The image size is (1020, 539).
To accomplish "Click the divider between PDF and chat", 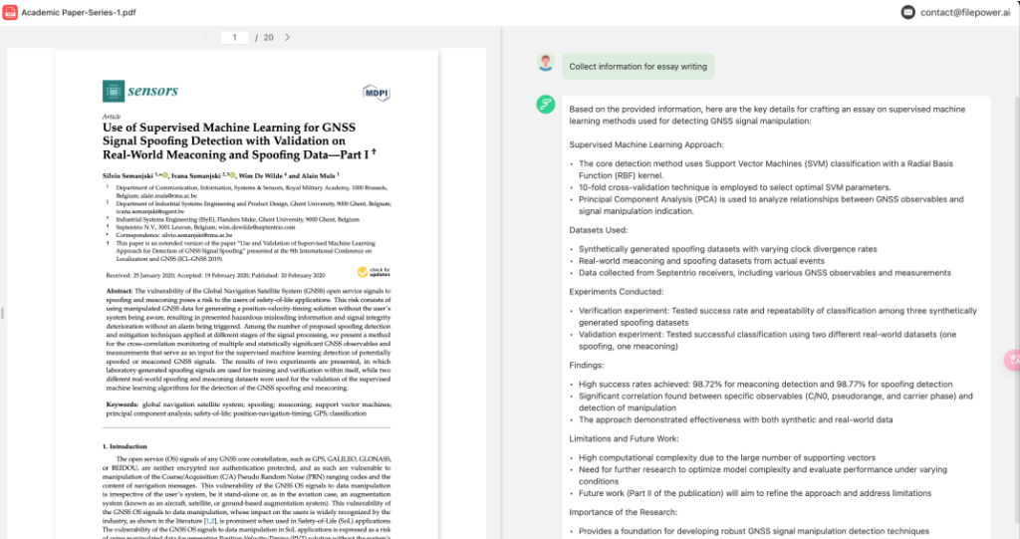I will click(502, 283).
